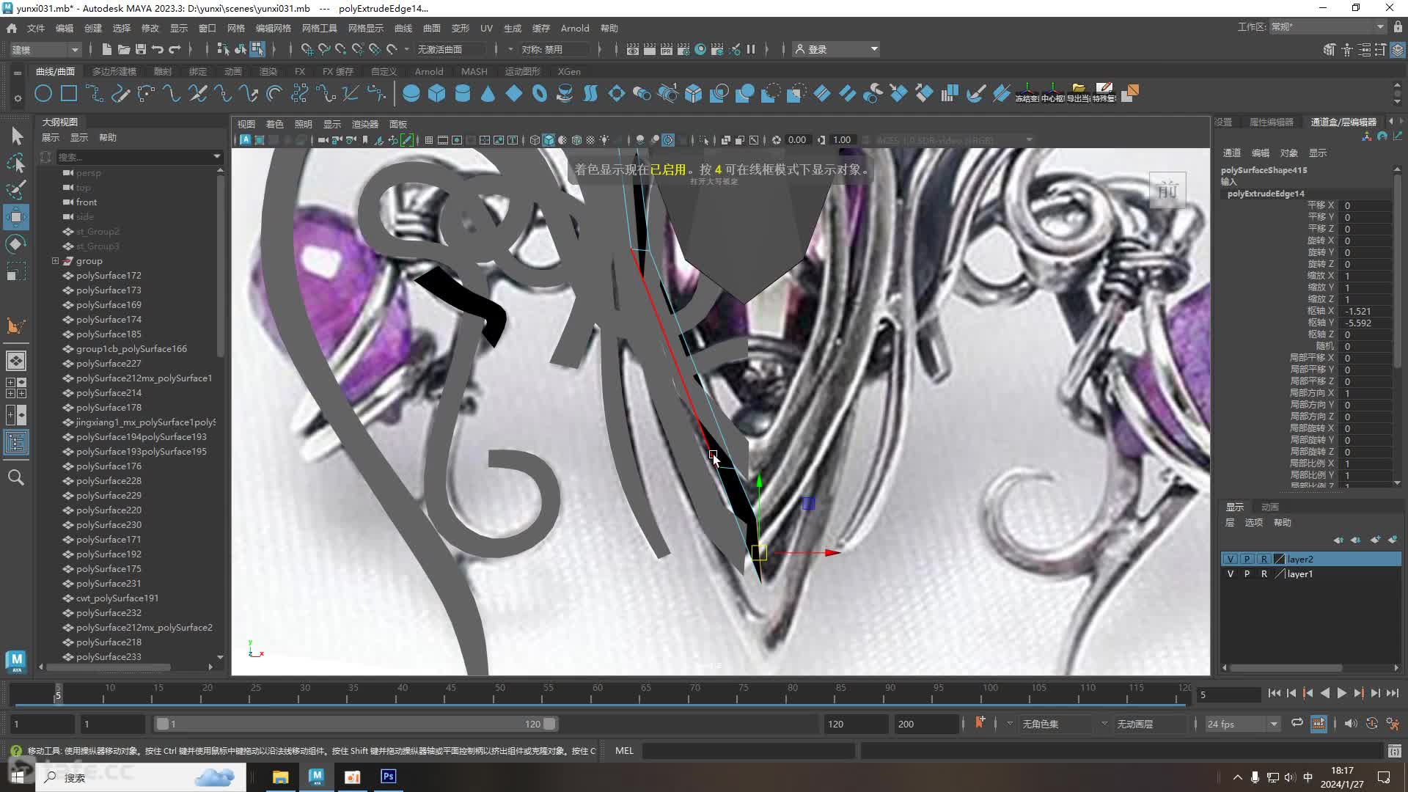Toggle the Outliner layout button
Screen dimensions: 1408x792
point(16,443)
